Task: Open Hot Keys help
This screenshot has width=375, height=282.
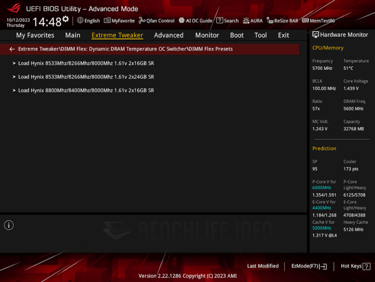Action: 355,266
